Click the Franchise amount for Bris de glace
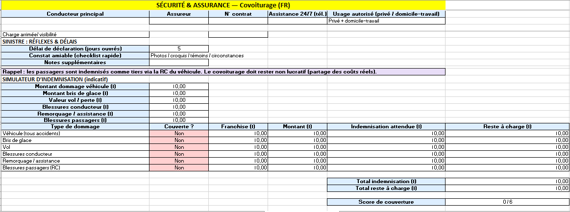The height and width of the screenshot is (212, 570). (238, 140)
